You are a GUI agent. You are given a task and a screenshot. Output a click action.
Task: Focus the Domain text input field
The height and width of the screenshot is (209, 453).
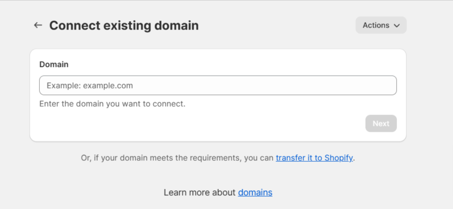tap(218, 86)
